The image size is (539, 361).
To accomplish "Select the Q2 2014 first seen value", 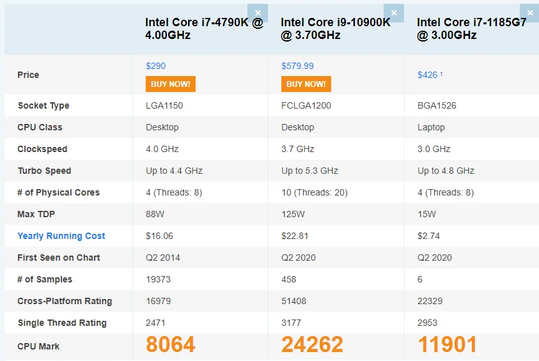I will 163,257.
